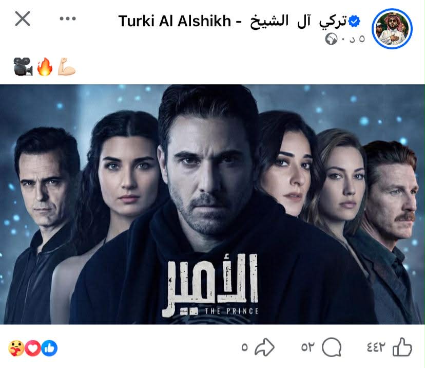Open Turki Al Alshikh's profile picture
Screen dimensions: 425x368
[x=393, y=29]
